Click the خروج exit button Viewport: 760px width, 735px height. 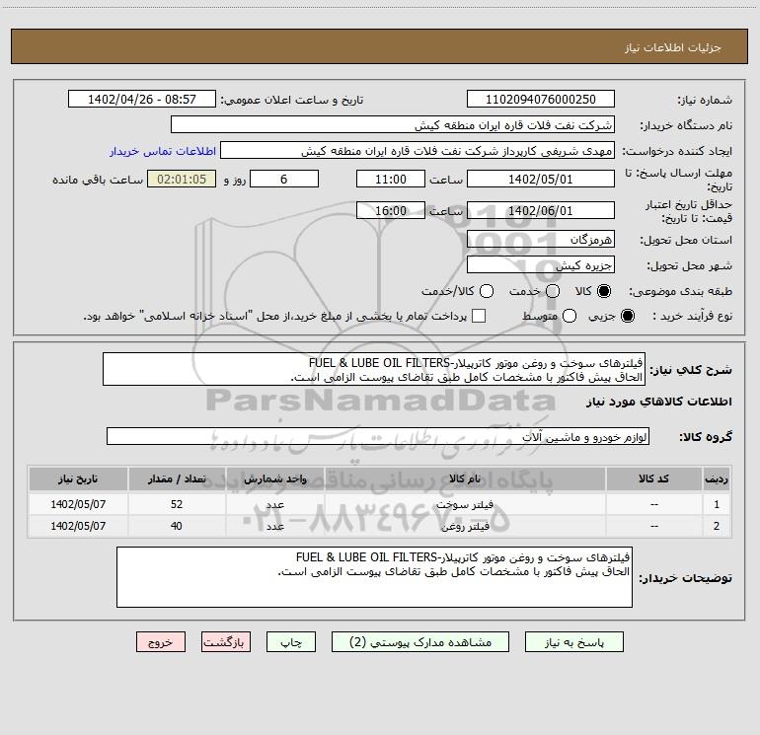(161, 642)
